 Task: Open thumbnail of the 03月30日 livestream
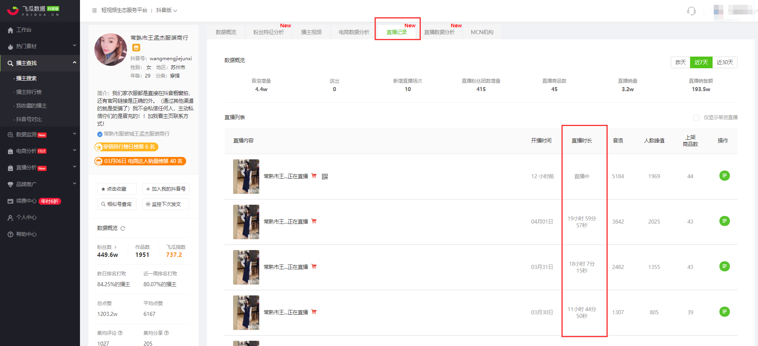coord(246,313)
